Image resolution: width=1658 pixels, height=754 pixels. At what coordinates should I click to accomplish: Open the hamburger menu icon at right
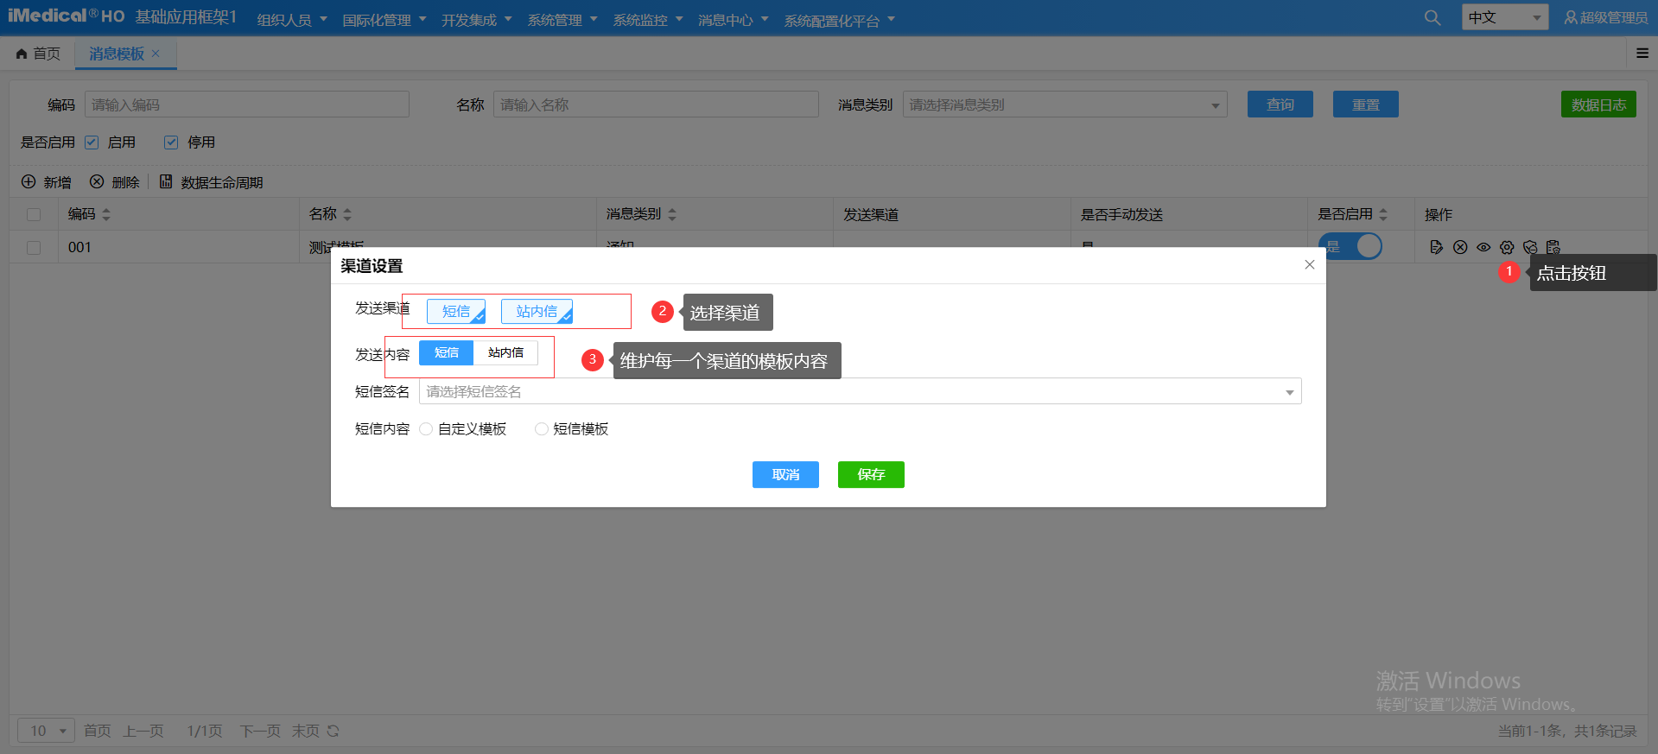click(x=1642, y=54)
